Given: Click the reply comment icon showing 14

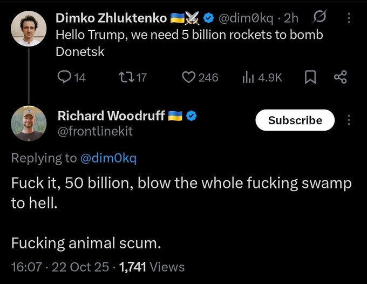Looking at the screenshot, I should tap(64, 78).
